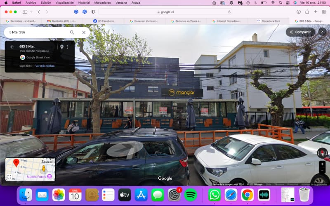Switch to the 'Recibidos - andres0...' tab
Image resolution: width=330 pixels, height=206 pixels.
point(21,21)
